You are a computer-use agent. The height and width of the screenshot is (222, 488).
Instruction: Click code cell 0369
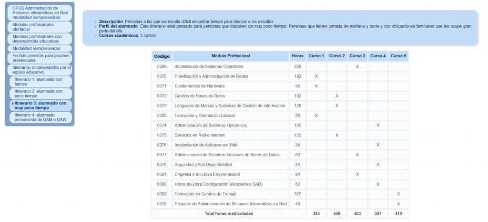coord(162,66)
